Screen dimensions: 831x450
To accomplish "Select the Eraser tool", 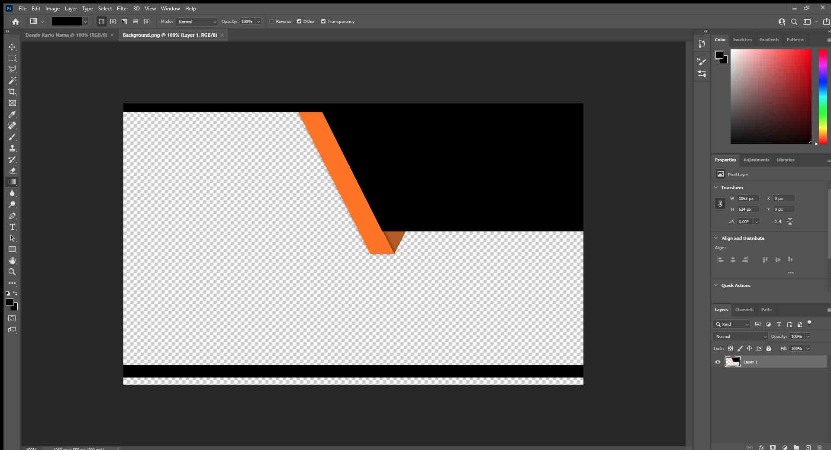I will point(12,170).
